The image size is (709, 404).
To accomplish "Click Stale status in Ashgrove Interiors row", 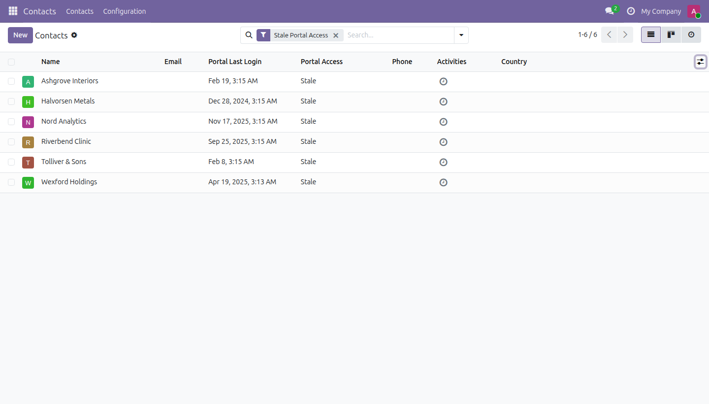I will pos(308,81).
